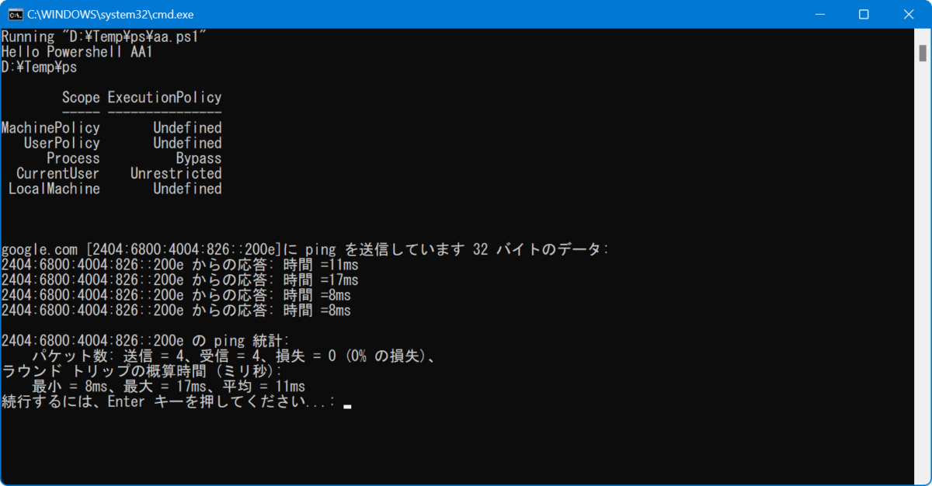Click the 最小 = 8ms summary line
The height and width of the screenshot is (486, 932).
pos(169,386)
